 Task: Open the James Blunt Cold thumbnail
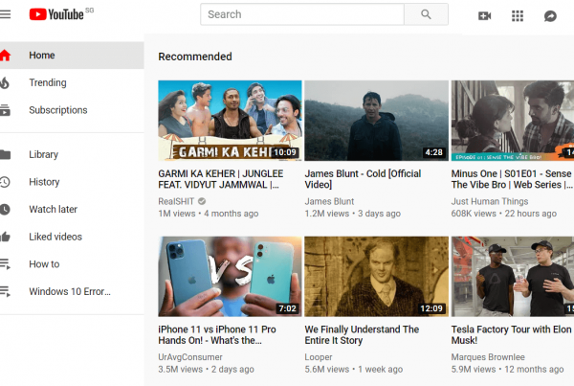click(376, 121)
